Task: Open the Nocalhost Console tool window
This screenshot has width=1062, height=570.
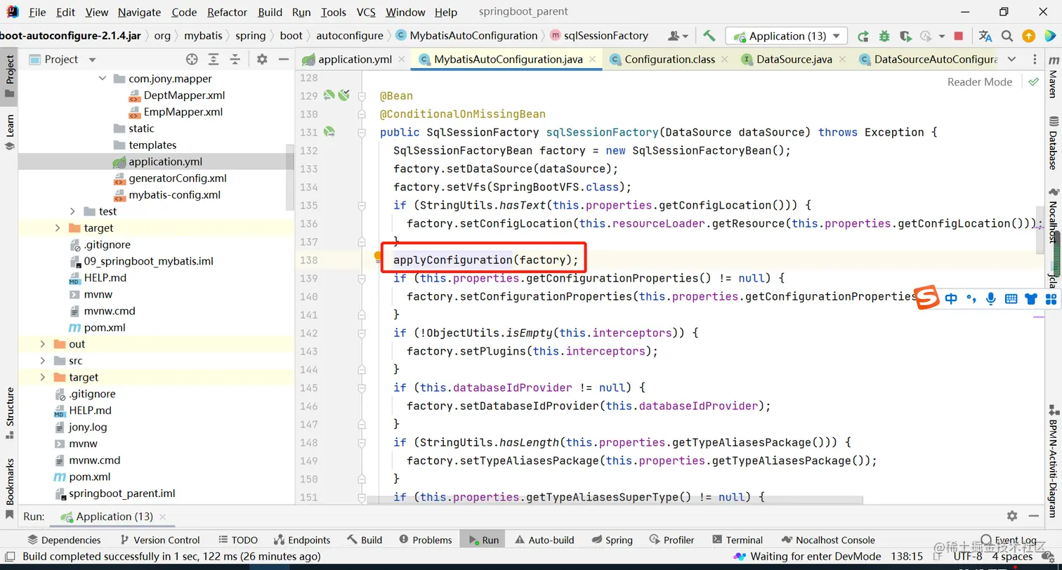Action: [827, 540]
